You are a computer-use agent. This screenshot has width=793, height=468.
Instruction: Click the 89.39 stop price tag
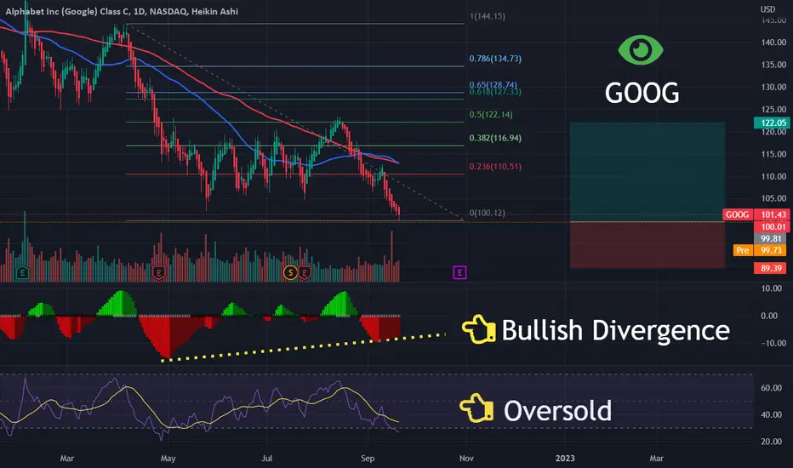pos(772,268)
